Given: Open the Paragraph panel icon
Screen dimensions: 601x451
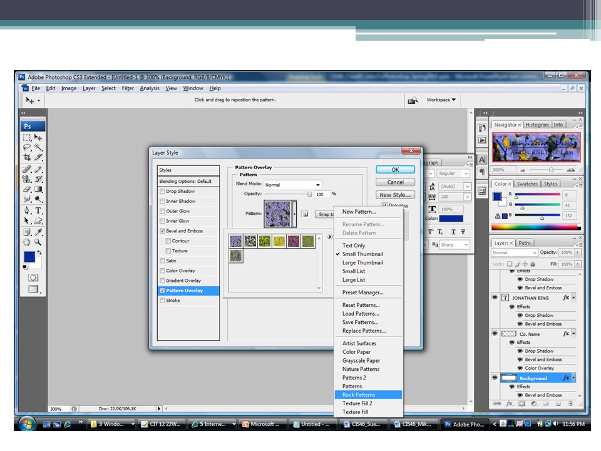Looking at the screenshot, I should (x=482, y=172).
